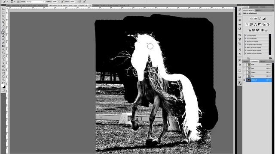Expand Selective Color Presets list
Screen dimensions: 275x154
coord(245,53)
